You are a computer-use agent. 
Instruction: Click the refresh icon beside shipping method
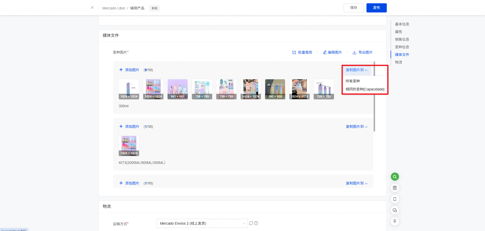251,223
